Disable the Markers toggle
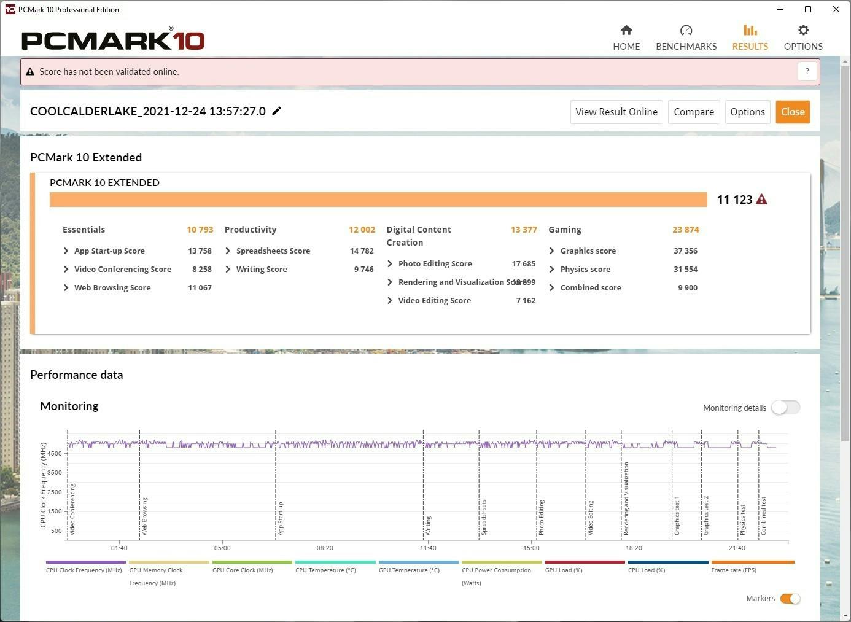Viewport: 851px width, 622px height. pos(790,599)
